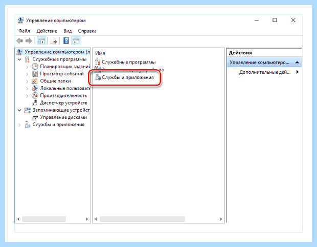Select Просмотр событий in the tree

62,74
